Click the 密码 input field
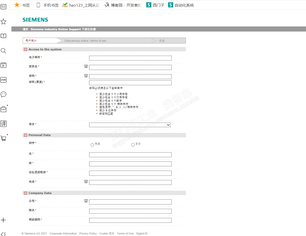 coord(130,77)
